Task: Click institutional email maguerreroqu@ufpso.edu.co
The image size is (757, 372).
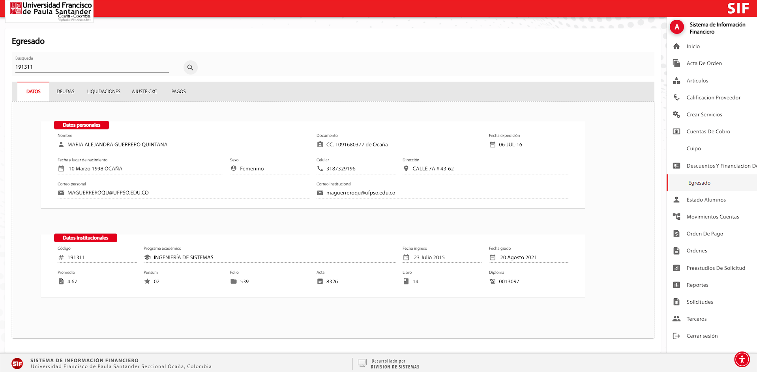Action: pos(361,193)
